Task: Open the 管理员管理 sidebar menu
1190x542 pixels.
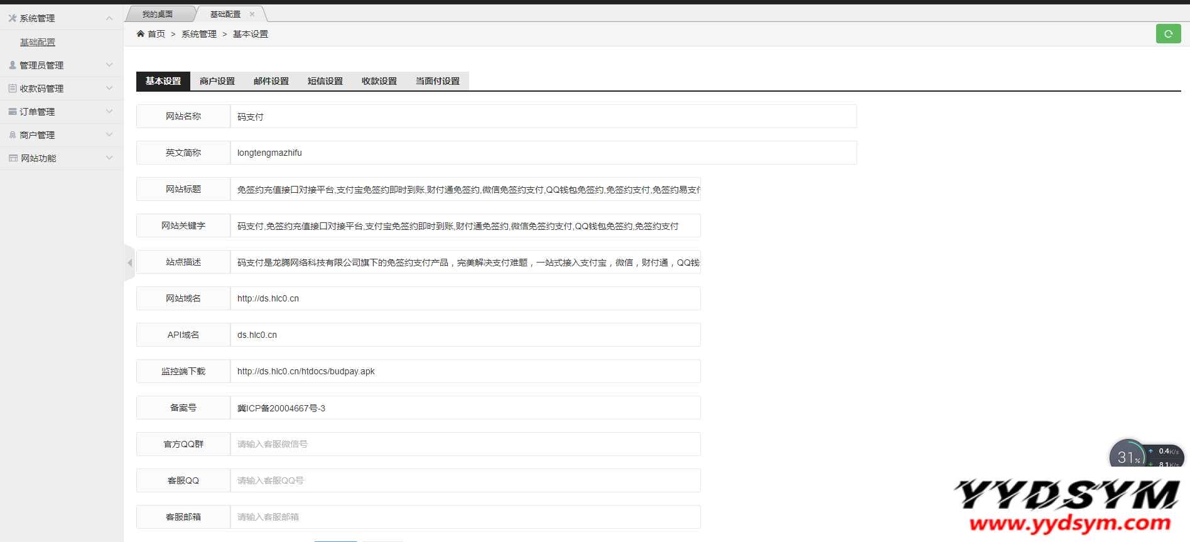Action: pyautogui.click(x=62, y=65)
